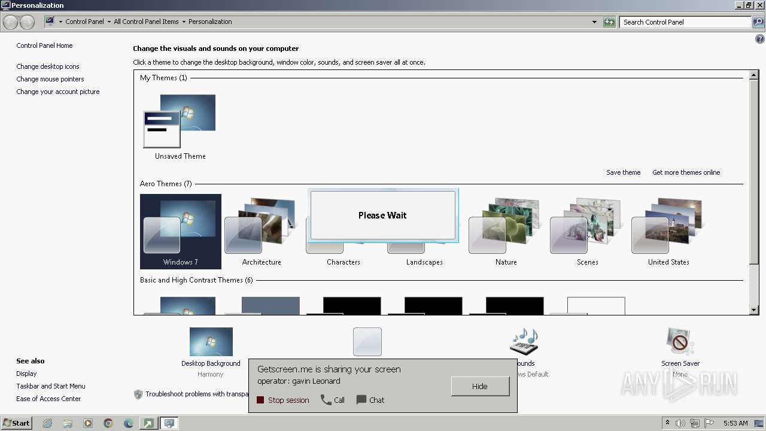Click the Show desktop button near clock

point(759,423)
